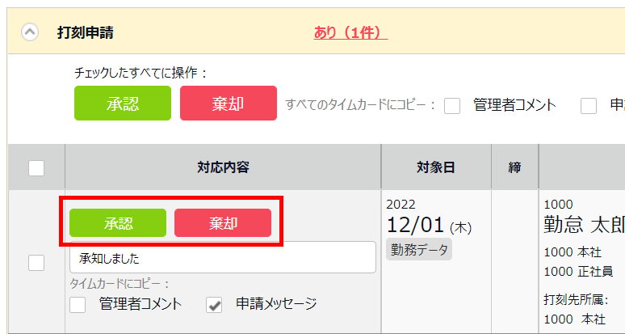Click the bulk 棄却 button for checked items
This screenshot has width=625, height=334.
click(229, 104)
